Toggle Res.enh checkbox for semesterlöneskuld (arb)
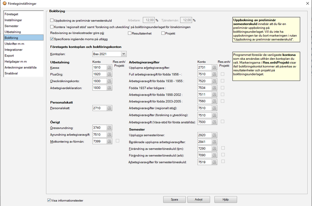Viewport: 312px width, 206px height. click(223, 155)
